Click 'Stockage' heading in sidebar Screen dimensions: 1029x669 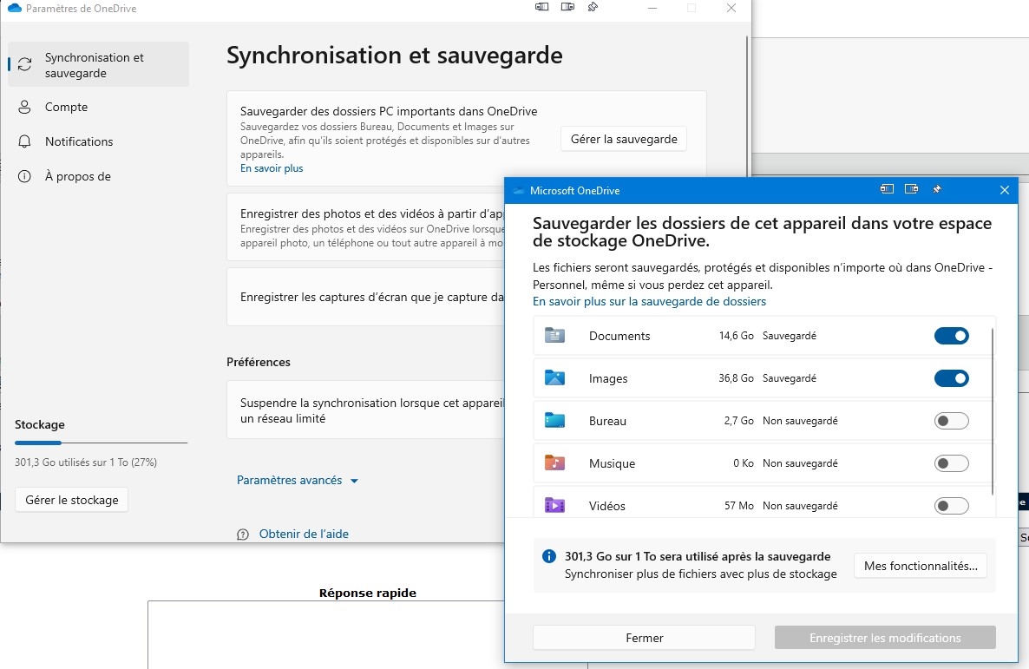pos(40,425)
